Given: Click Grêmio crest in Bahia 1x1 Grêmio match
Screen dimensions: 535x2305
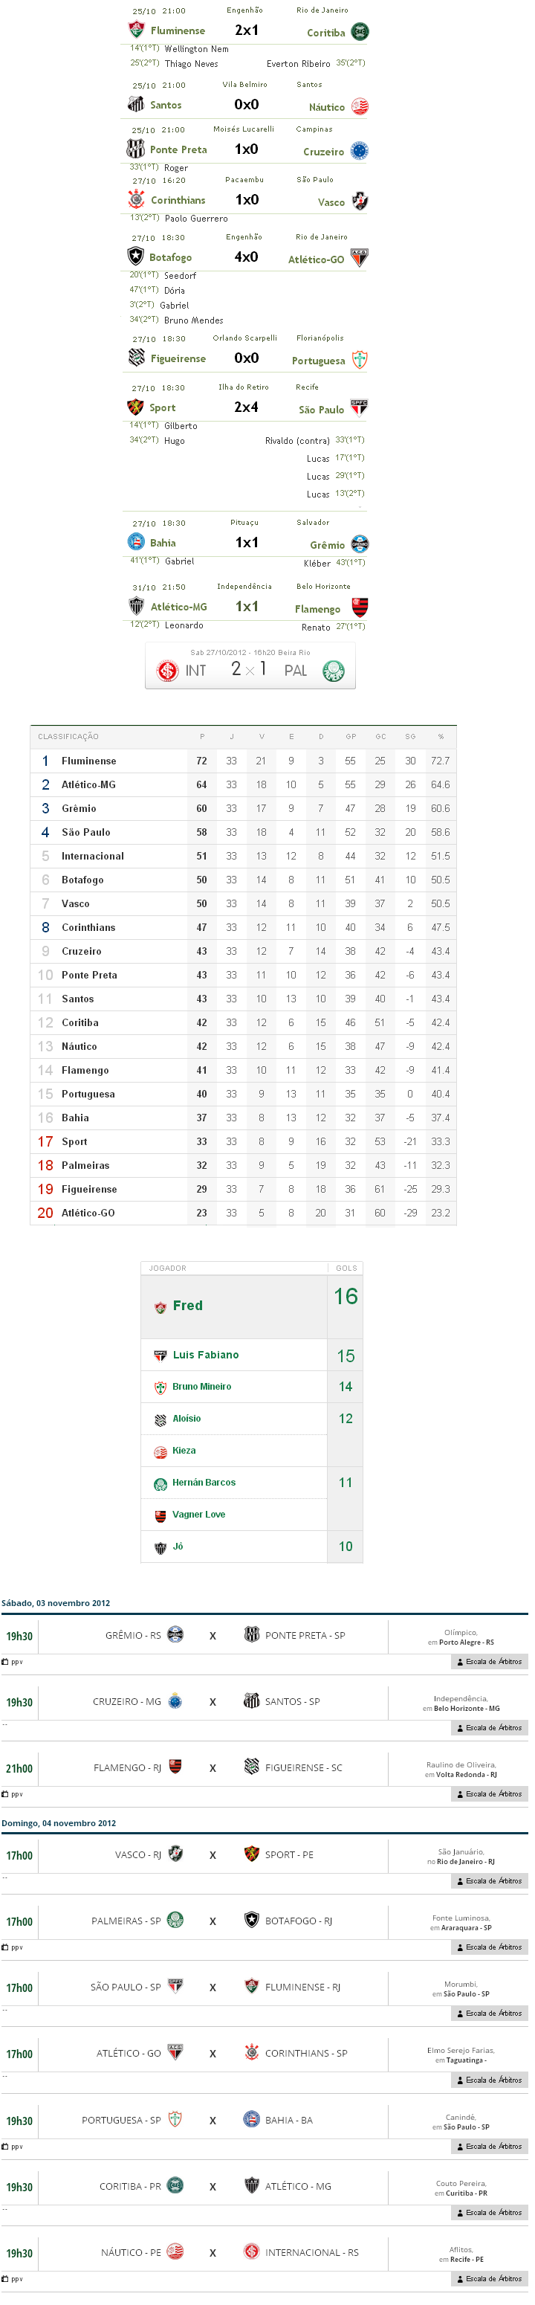Looking at the screenshot, I should [360, 544].
